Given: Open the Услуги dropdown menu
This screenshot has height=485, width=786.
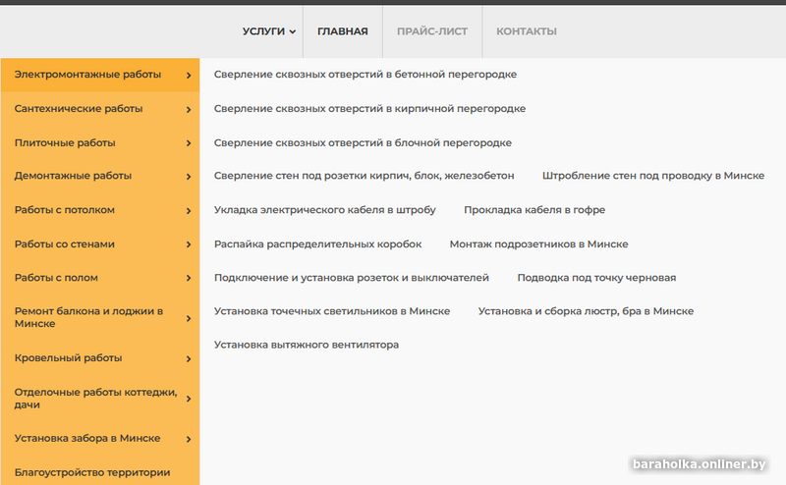Looking at the screenshot, I should click(x=268, y=31).
